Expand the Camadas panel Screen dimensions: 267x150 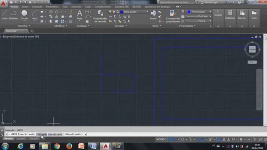pos(121,26)
